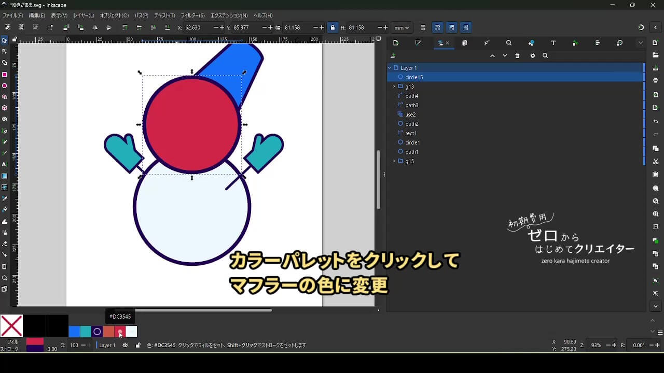The image size is (664, 373).
Task: Open the mm units dropdown
Action: pos(402,27)
